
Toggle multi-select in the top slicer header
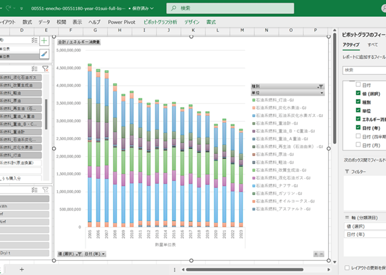pos(34,40)
